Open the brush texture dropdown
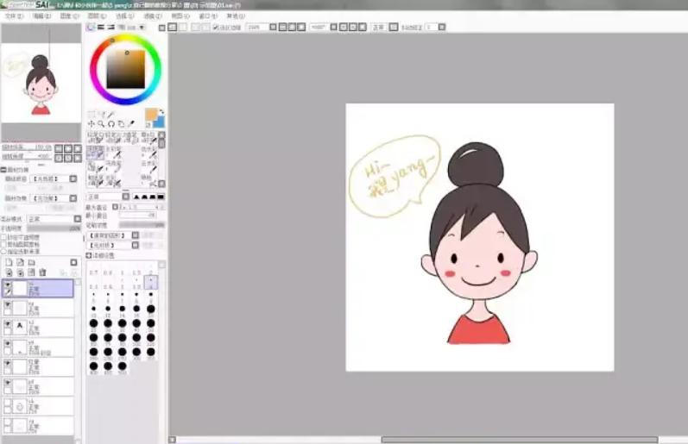 (113, 246)
